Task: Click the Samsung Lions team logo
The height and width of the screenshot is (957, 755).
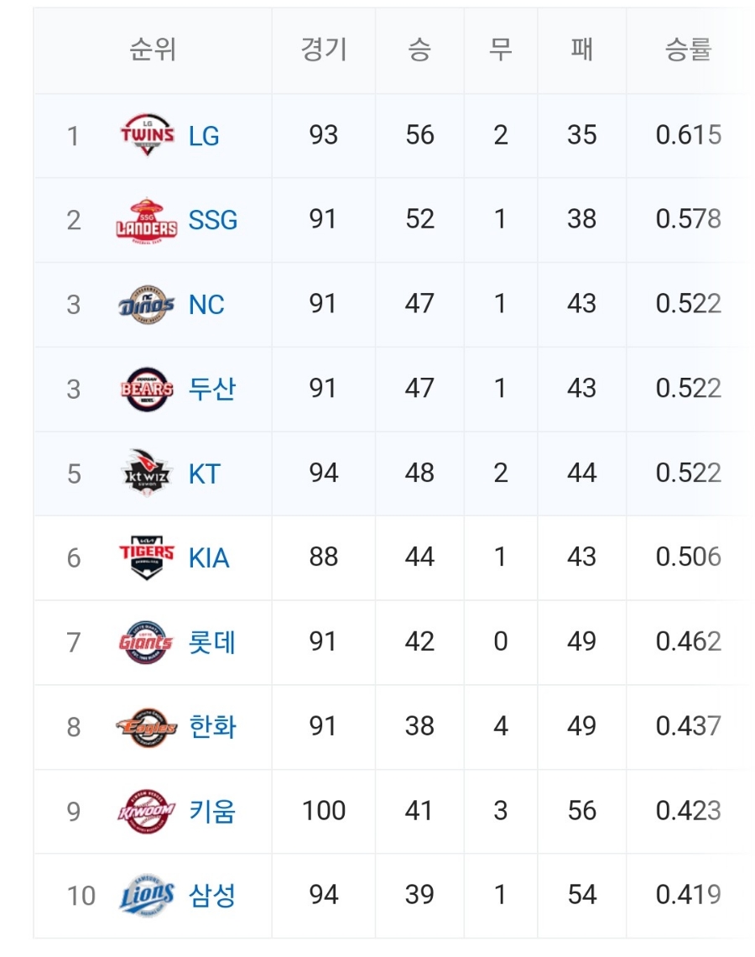Action: (147, 896)
